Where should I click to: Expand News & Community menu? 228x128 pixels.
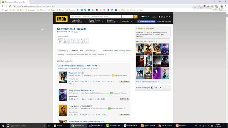[112, 21]
